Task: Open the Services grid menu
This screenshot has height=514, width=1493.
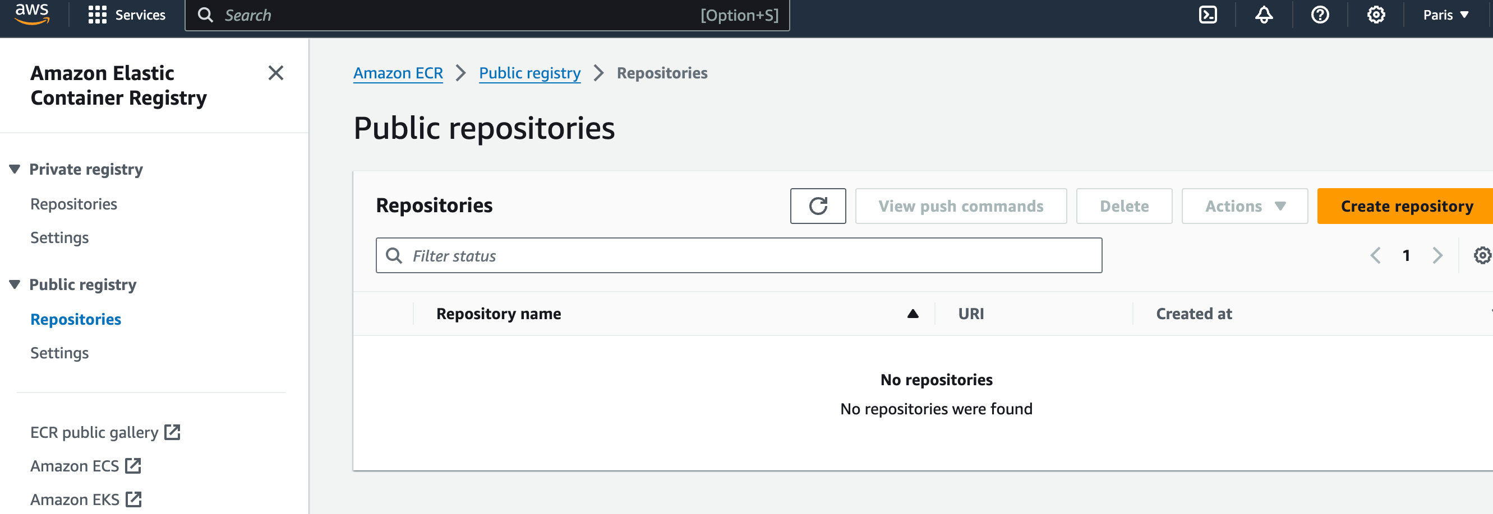Action: click(x=126, y=15)
